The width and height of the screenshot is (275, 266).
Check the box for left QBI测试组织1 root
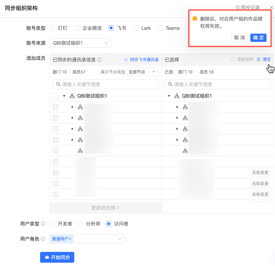[x=56, y=96]
